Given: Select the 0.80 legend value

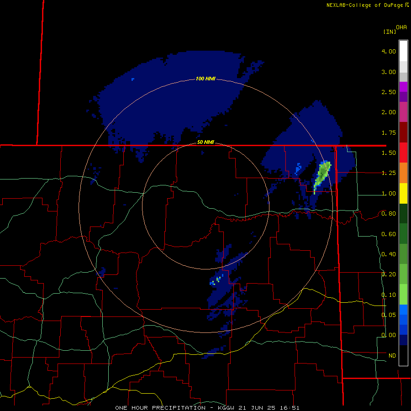Looking at the screenshot, I should pos(389,214).
